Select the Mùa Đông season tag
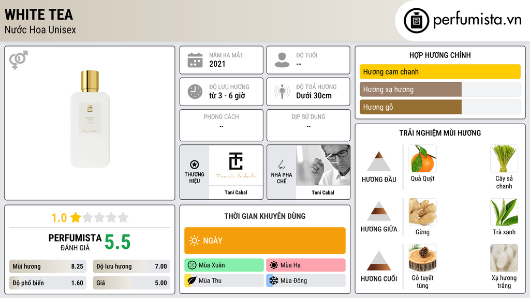 coord(305,280)
